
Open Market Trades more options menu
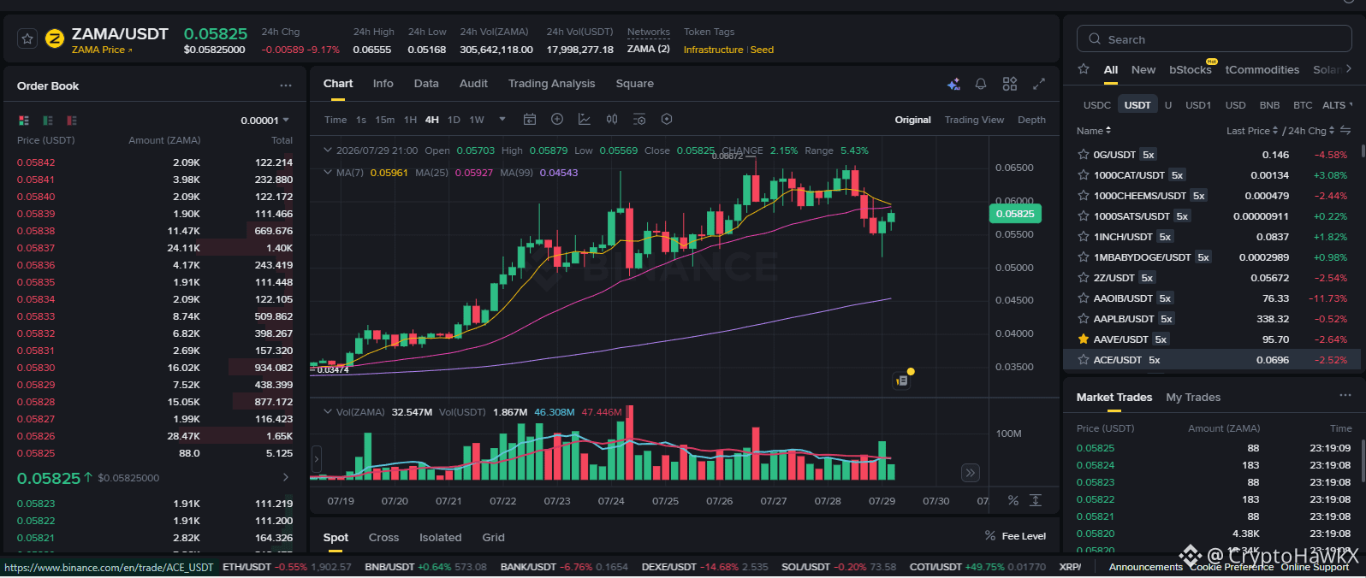pos(1345,396)
